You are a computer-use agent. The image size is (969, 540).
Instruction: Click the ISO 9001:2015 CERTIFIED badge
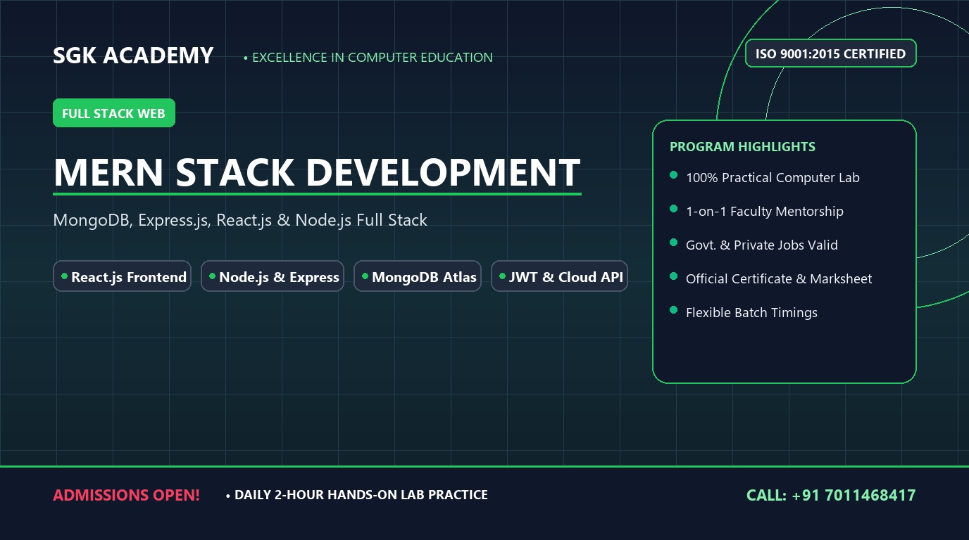point(830,53)
